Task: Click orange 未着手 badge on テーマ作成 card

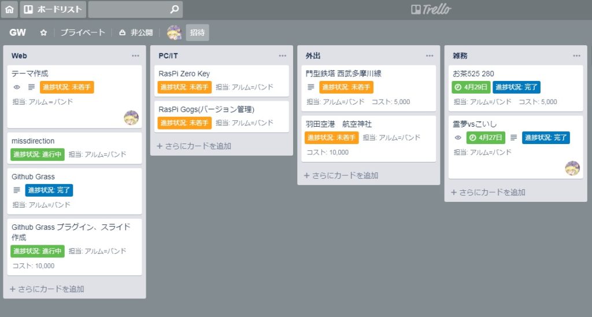Action: click(67, 87)
